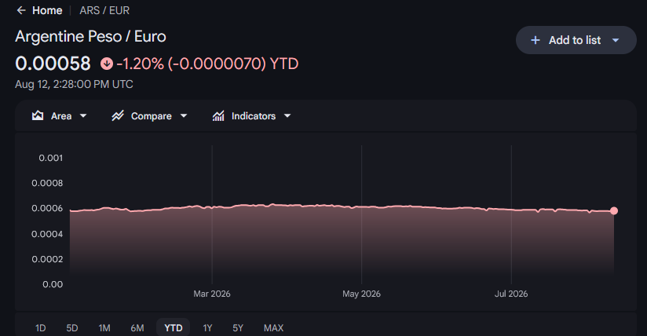Select the 6M time range tab
Image resolution: width=647 pixels, height=336 pixels.
[137, 327]
